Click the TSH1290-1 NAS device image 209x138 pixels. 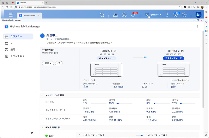106,70
